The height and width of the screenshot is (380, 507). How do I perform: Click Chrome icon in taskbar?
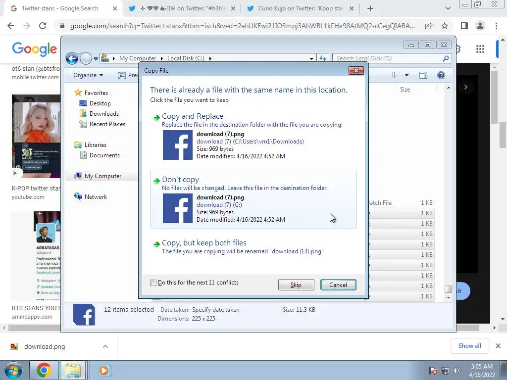pos(44,370)
